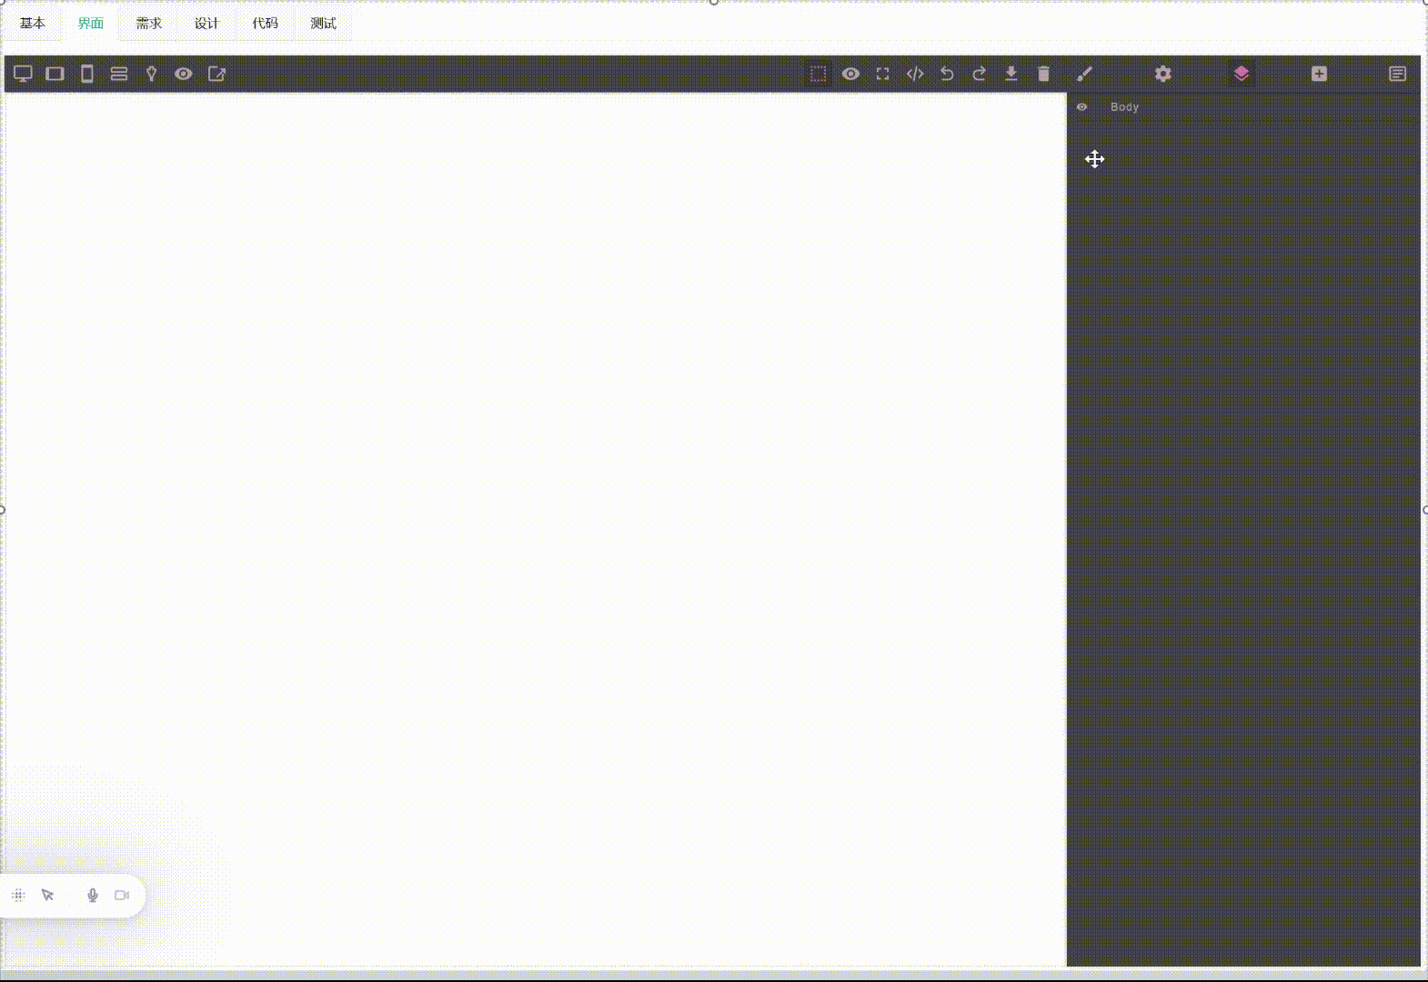Redo the last change
Viewport: 1428px width, 982px height.
[x=980, y=74]
